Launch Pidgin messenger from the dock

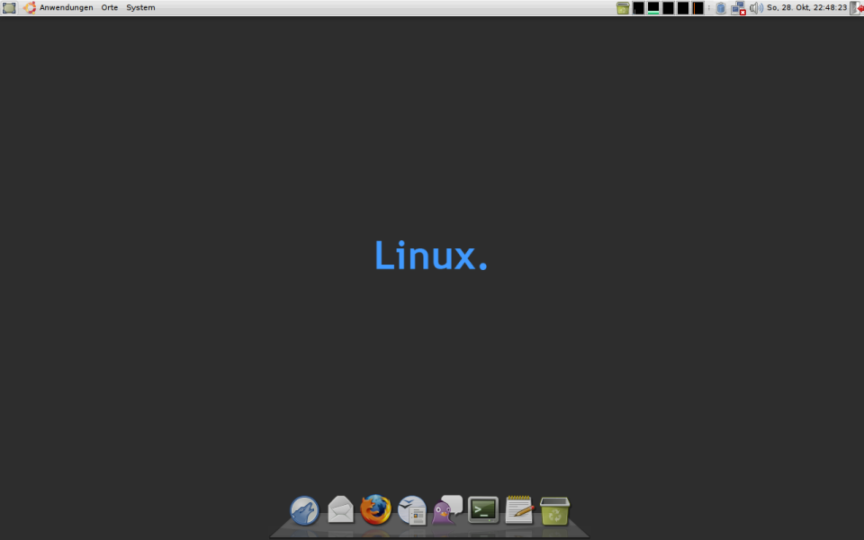point(447,509)
